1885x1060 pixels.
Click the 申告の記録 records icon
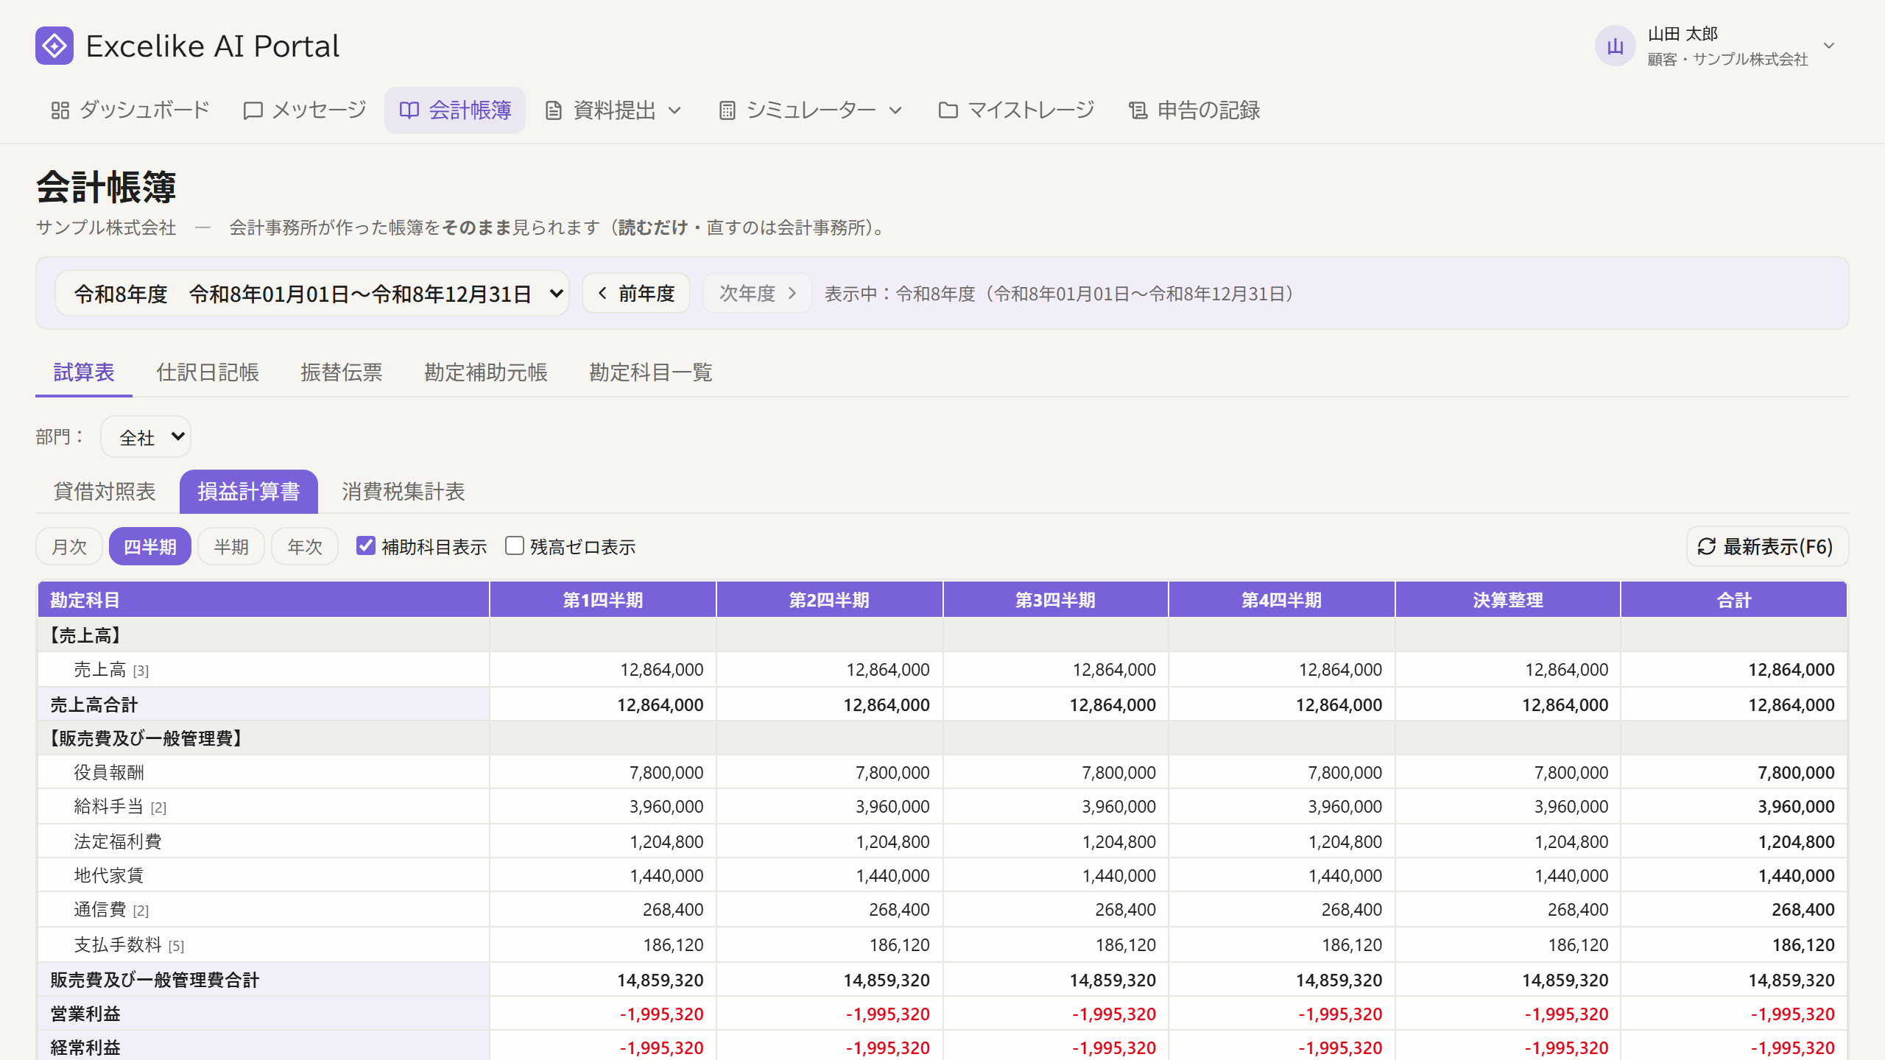pos(1138,110)
